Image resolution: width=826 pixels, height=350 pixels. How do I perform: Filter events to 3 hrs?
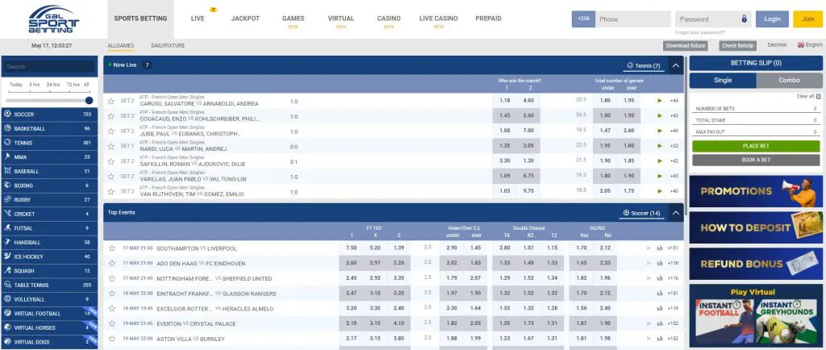[x=34, y=85]
